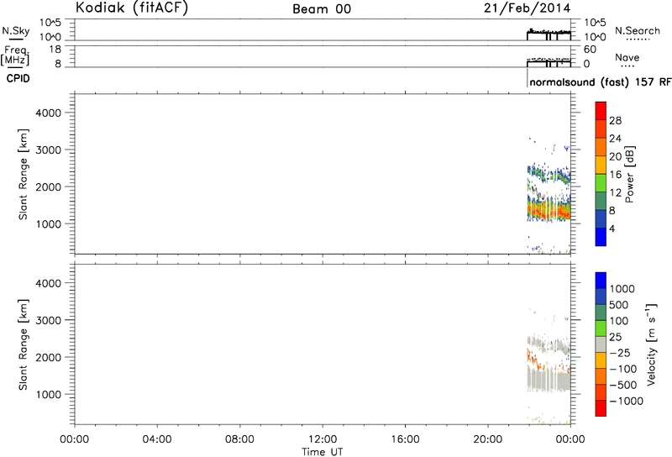Click the '3000' tick of the power panel
Image resolution: width=672 pixels, height=457 pixels.
pos(49,150)
